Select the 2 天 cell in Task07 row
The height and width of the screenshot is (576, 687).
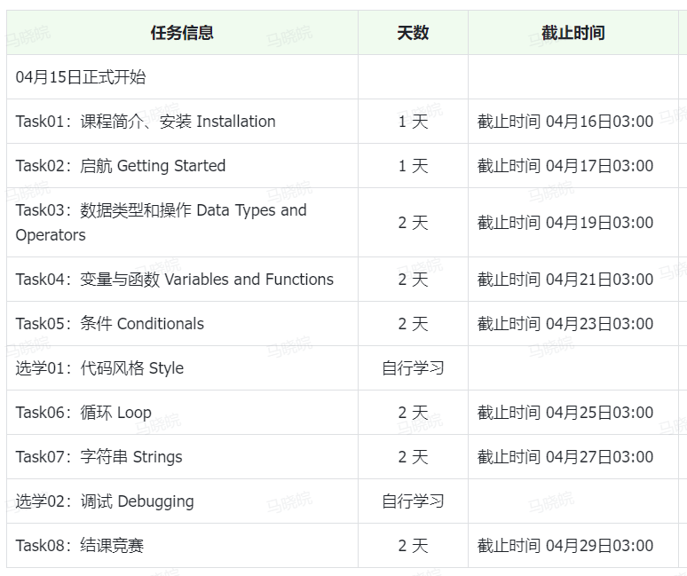[413, 457]
